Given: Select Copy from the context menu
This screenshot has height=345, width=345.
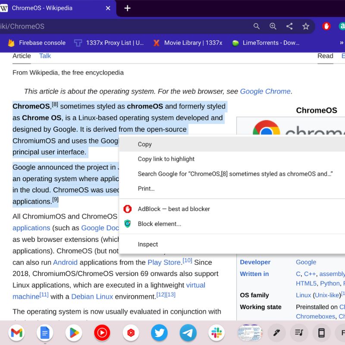Looking at the screenshot, I should (145, 144).
